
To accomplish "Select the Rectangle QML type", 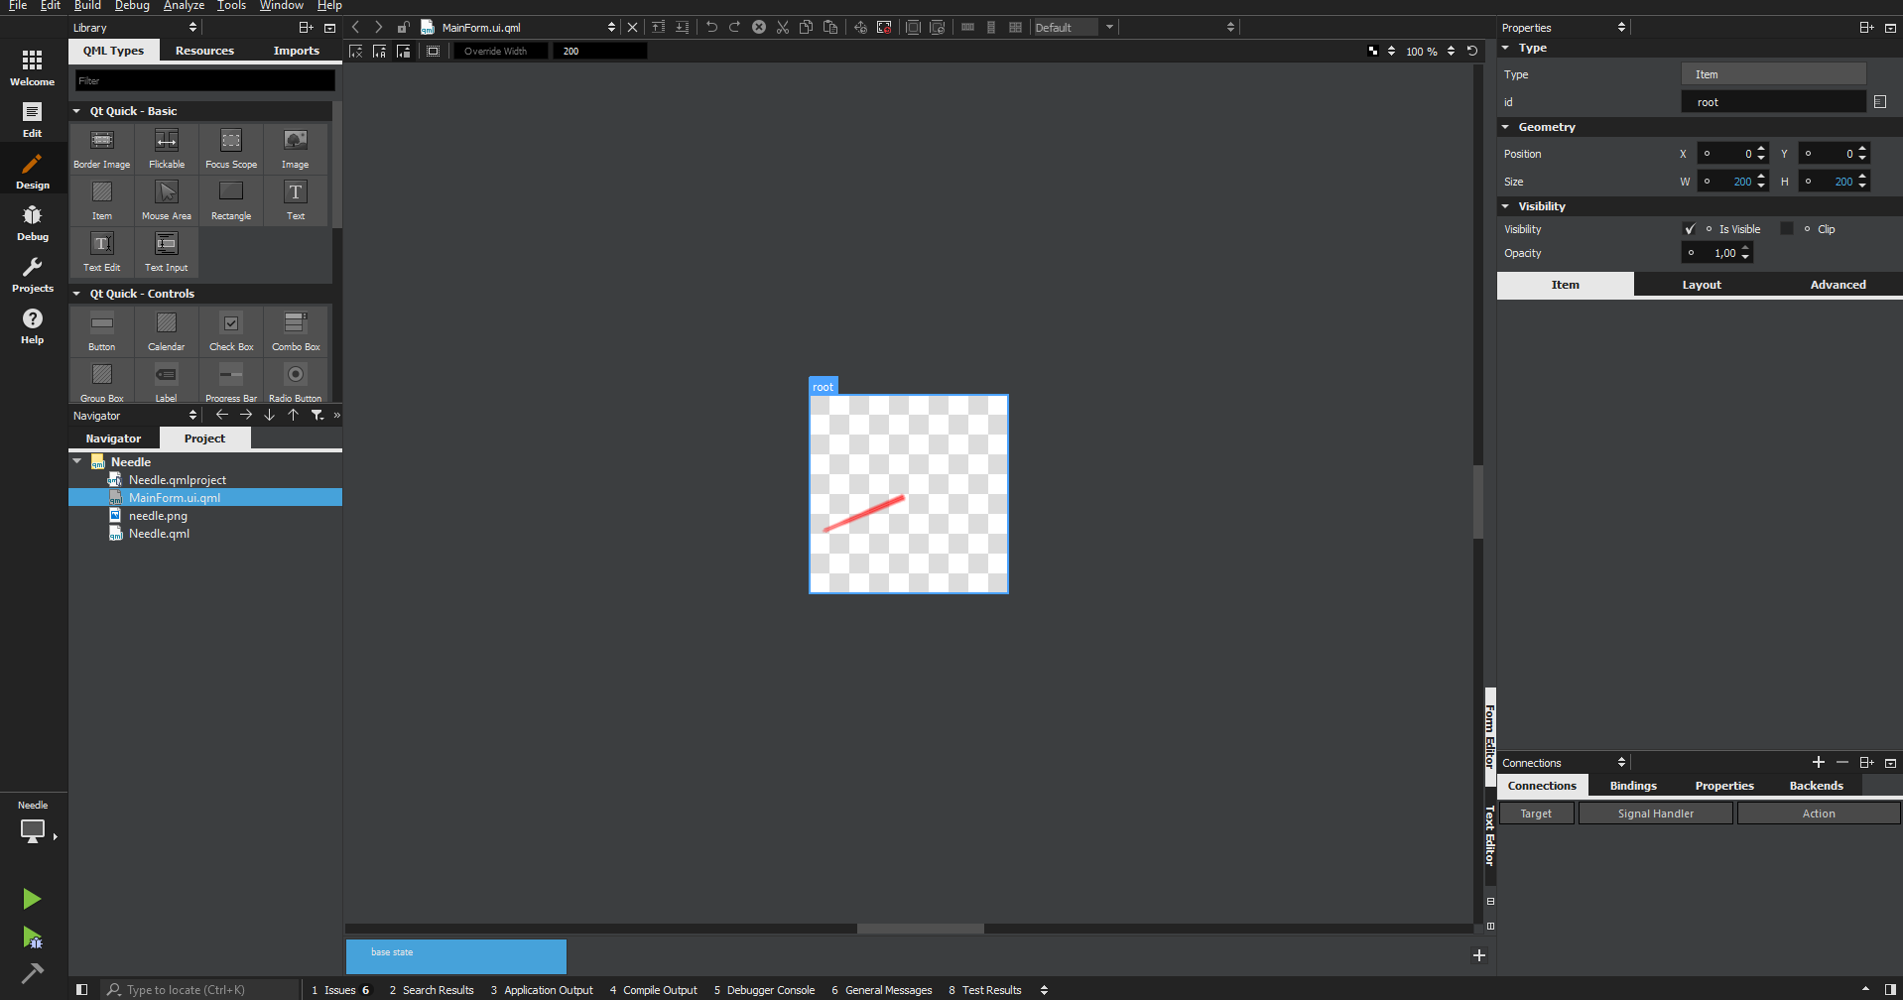I will click(231, 200).
